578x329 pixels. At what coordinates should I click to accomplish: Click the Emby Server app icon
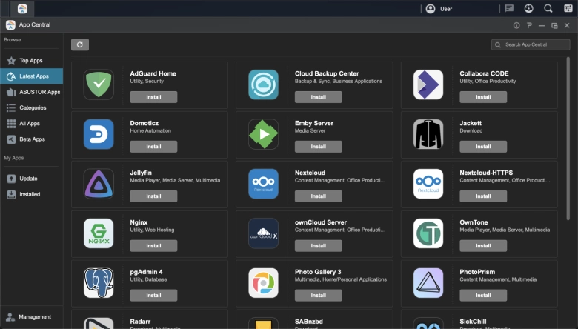[x=263, y=134]
